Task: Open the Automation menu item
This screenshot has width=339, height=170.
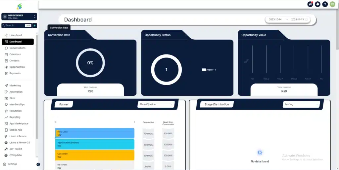Action: click(x=16, y=92)
